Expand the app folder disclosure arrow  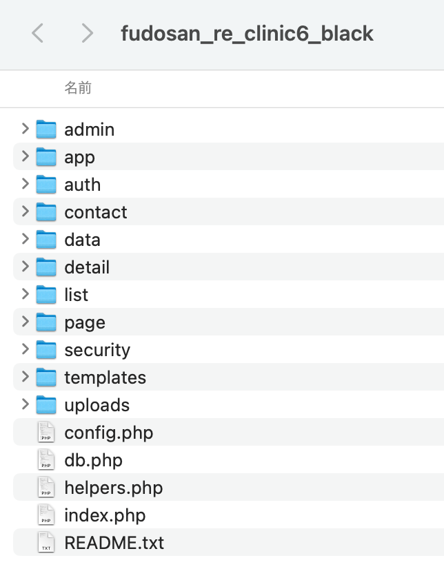click(x=25, y=156)
